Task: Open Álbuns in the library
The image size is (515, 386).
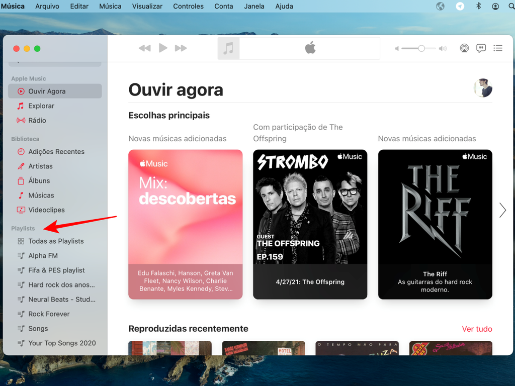Action: 55,180
